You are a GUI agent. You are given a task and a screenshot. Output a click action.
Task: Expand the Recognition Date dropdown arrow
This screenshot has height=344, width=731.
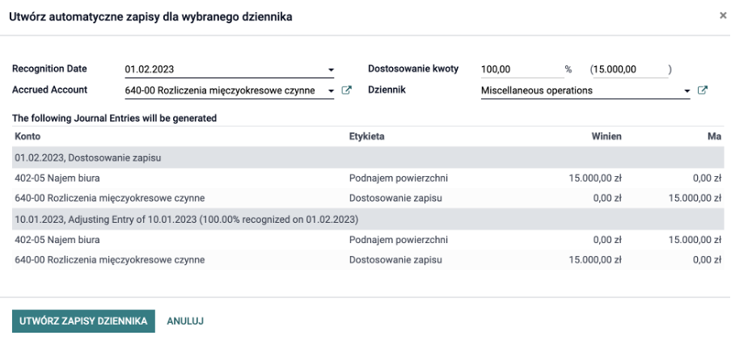[x=331, y=69]
